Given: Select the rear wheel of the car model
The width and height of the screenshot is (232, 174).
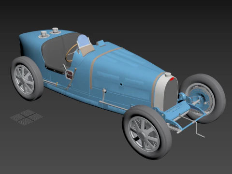Looking at the screenshot, I should (x=27, y=78).
